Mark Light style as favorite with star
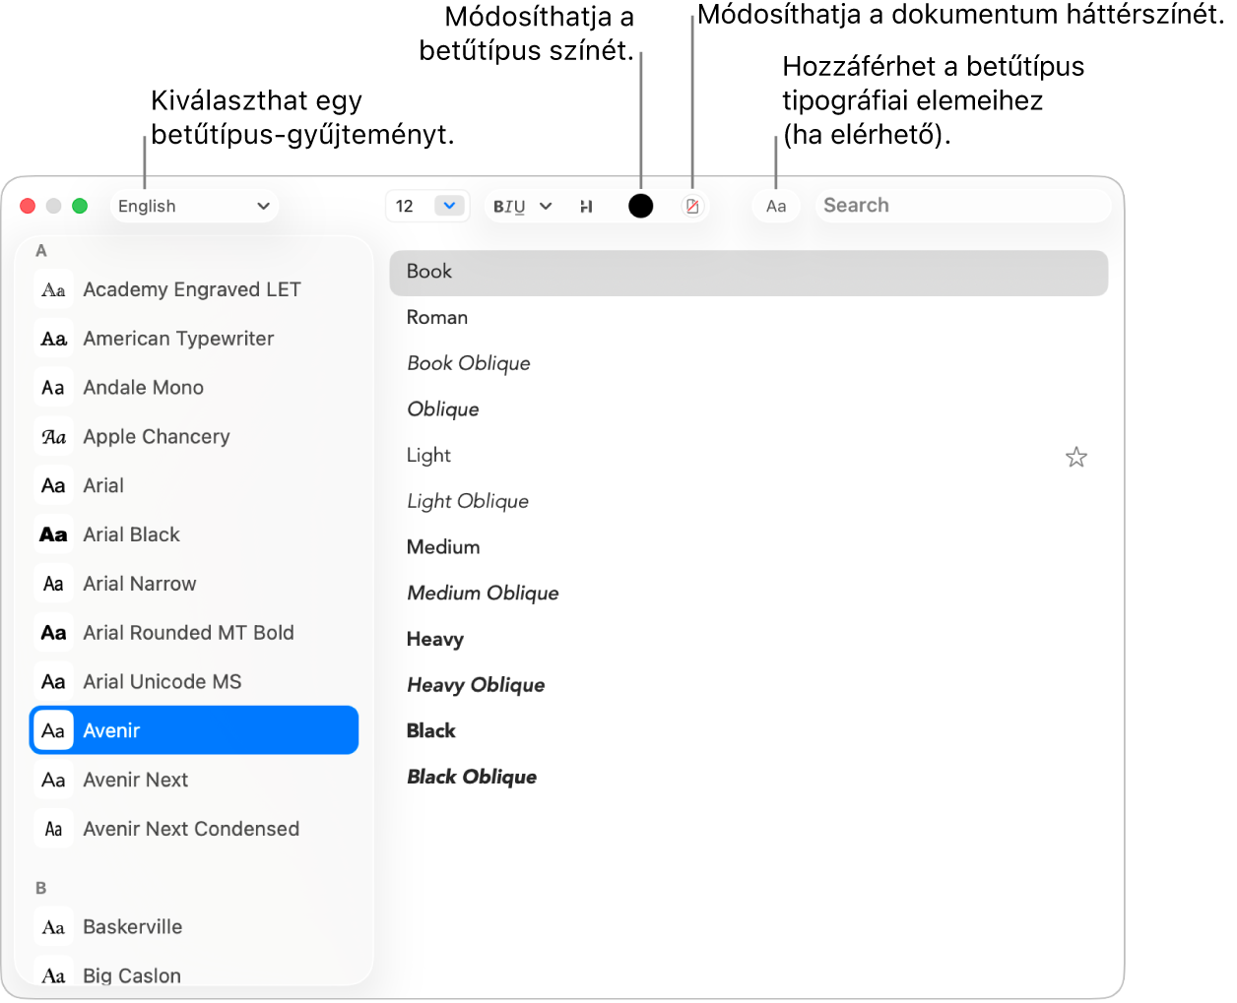The width and height of the screenshot is (1237, 1003). pyautogui.click(x=1076, y=457)
